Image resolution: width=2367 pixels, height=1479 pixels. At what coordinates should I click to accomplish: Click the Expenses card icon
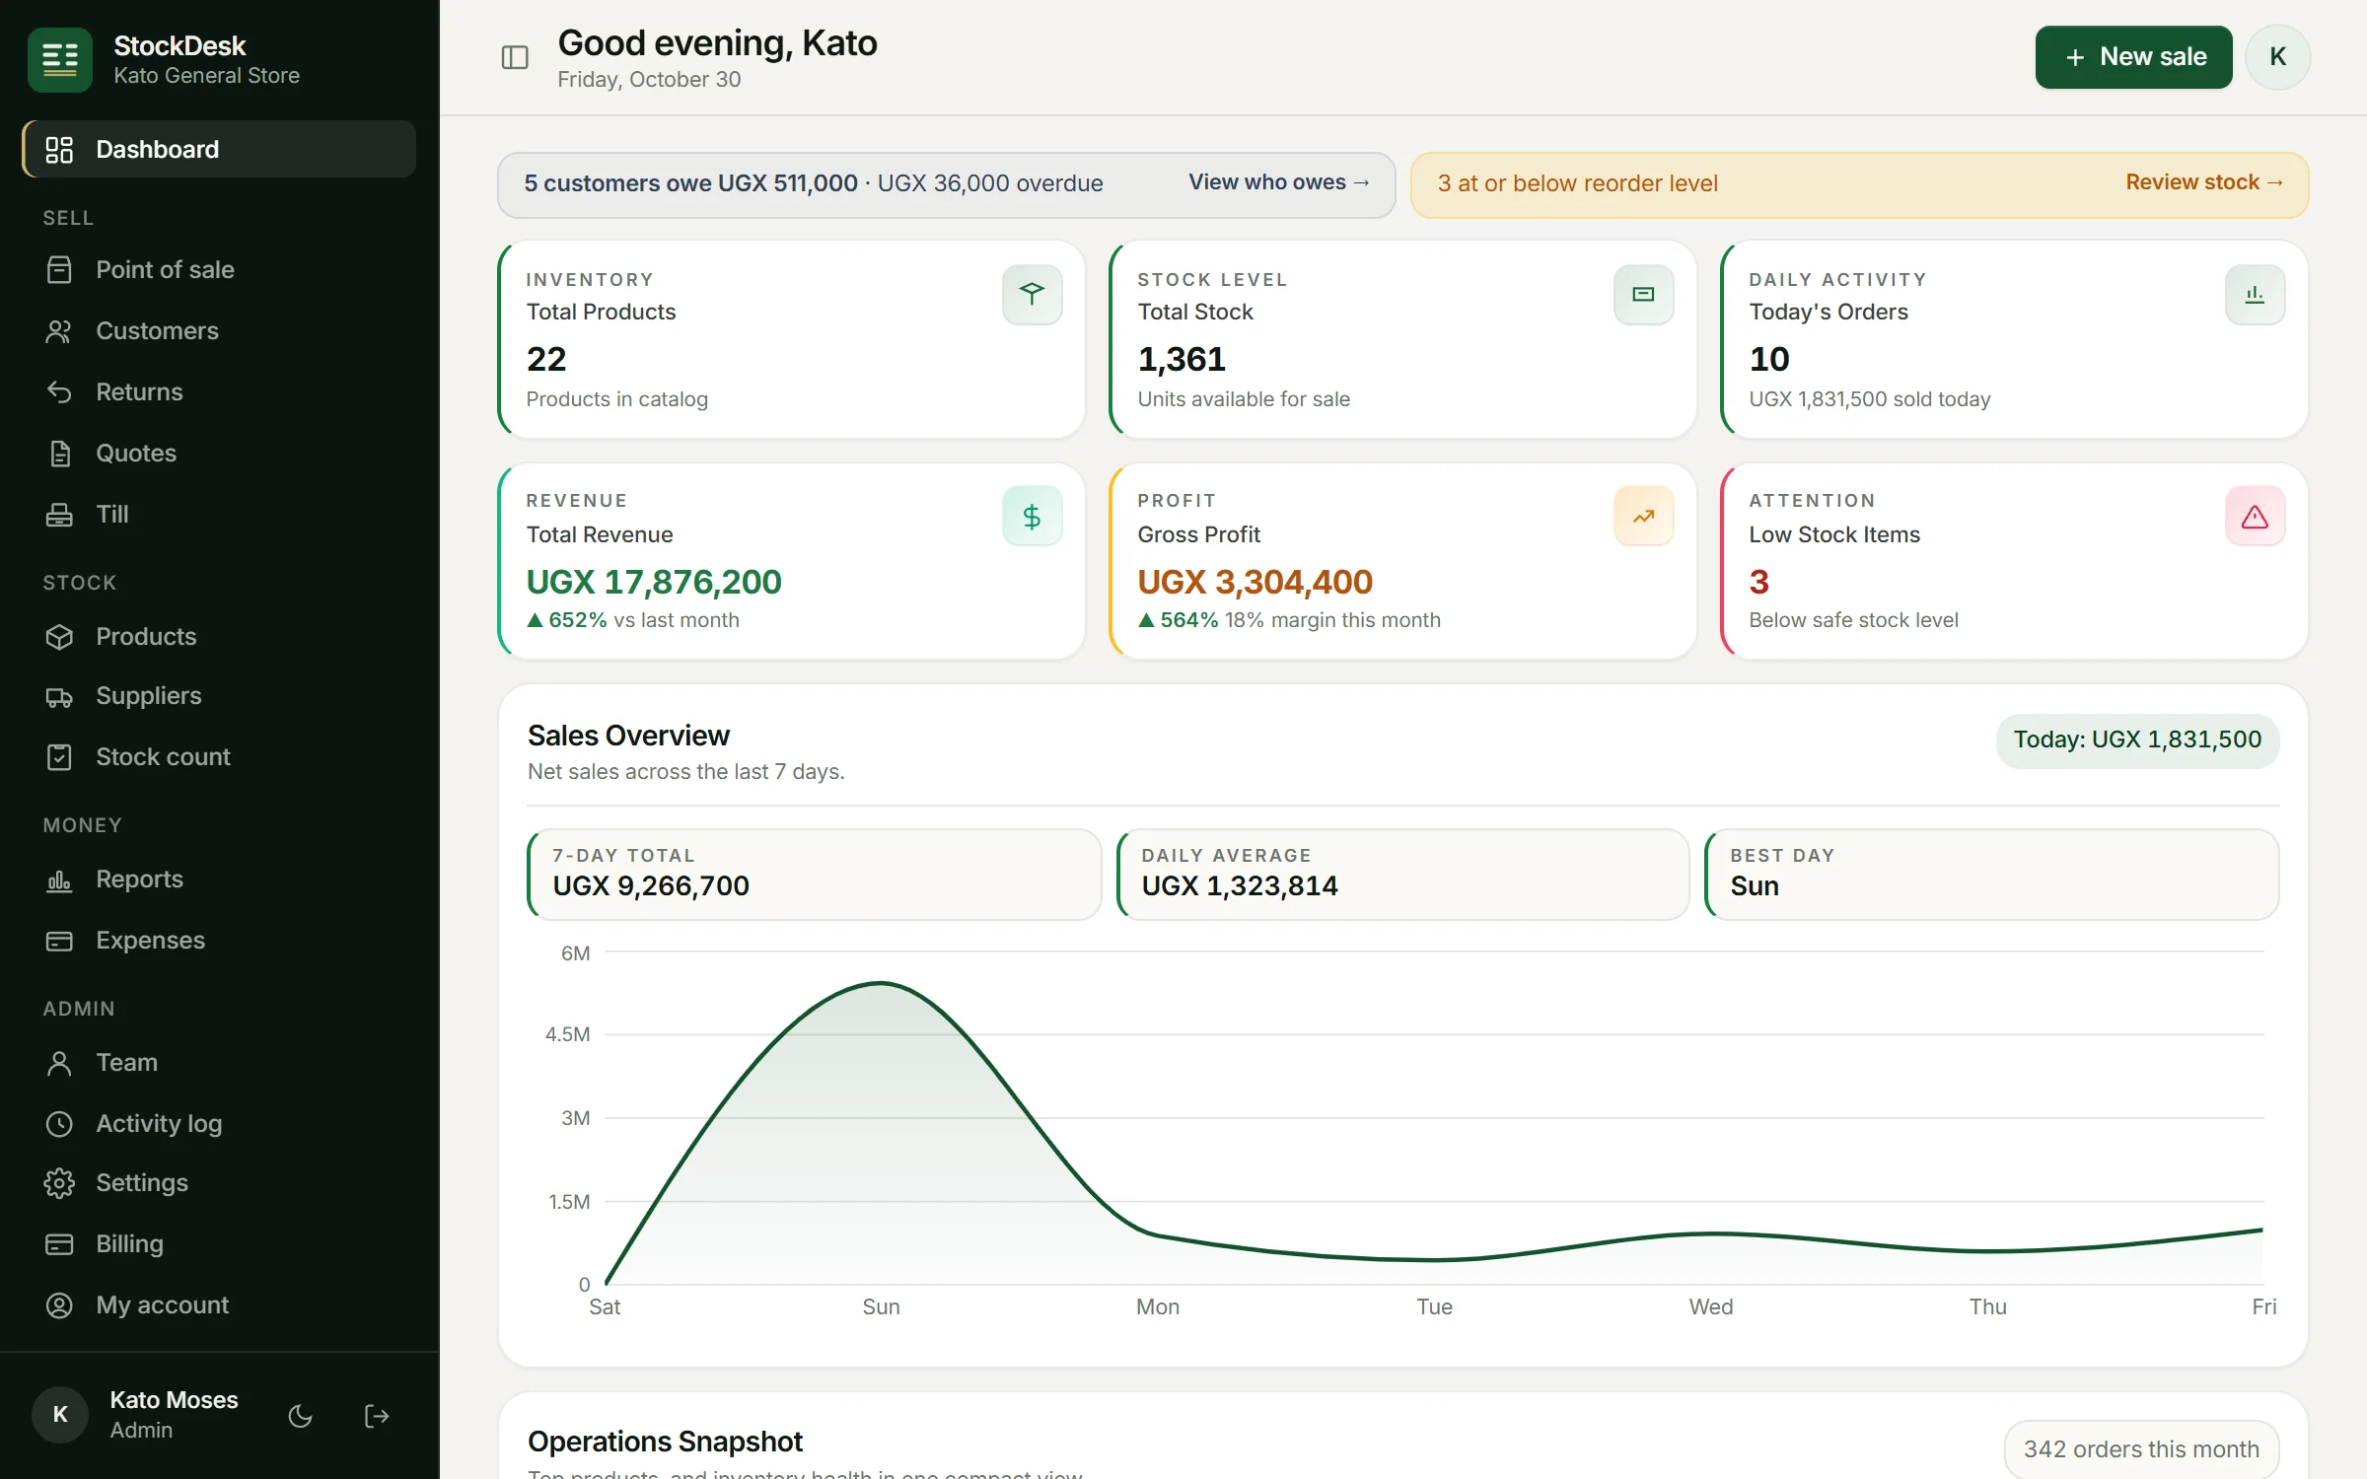[59, 941]
